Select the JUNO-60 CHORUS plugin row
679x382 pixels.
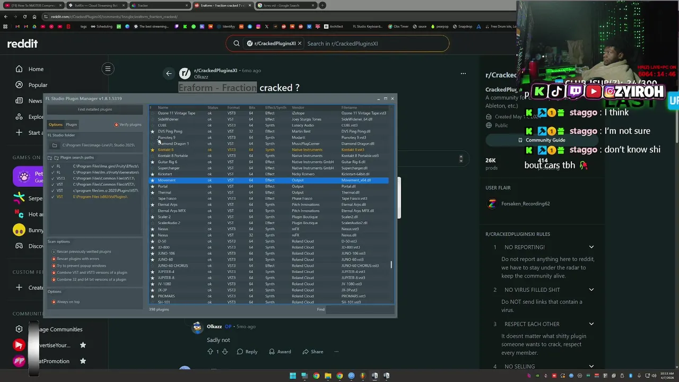click(269, 266)
